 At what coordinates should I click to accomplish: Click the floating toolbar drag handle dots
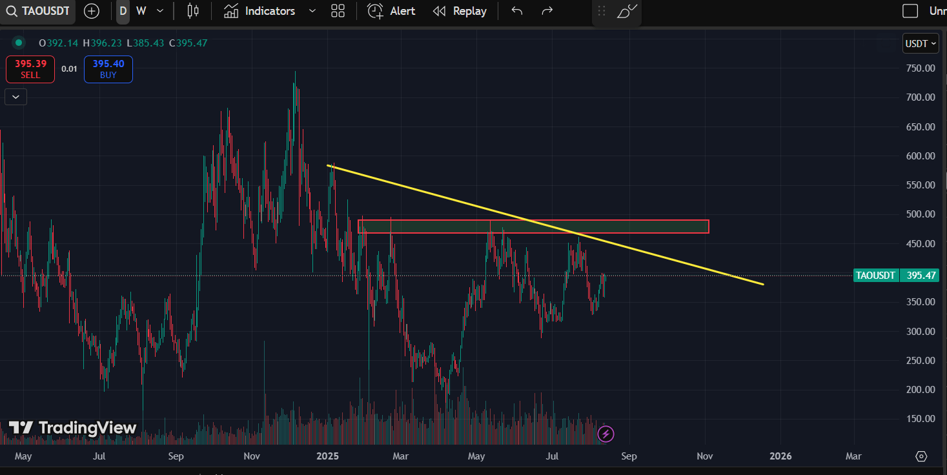[x=602, y=11]
